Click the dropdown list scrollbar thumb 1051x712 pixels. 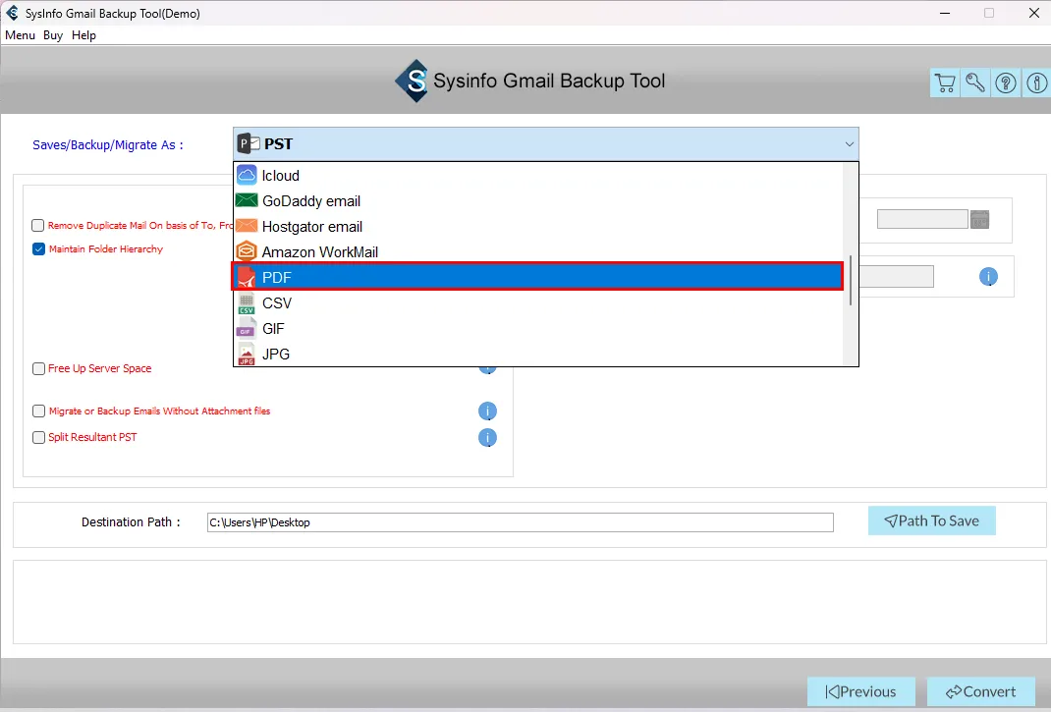850,280
